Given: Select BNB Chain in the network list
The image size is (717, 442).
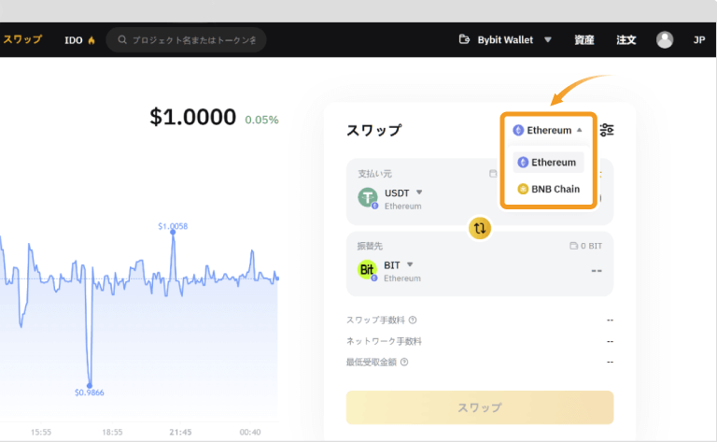Looking at the screenshot, I should pos(548,189).
